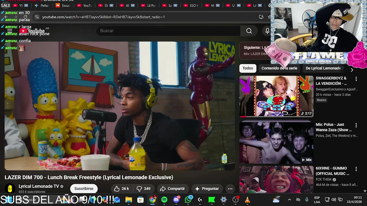
Task: Select the De Lyrical Lemonade chip
Action: 324,68
